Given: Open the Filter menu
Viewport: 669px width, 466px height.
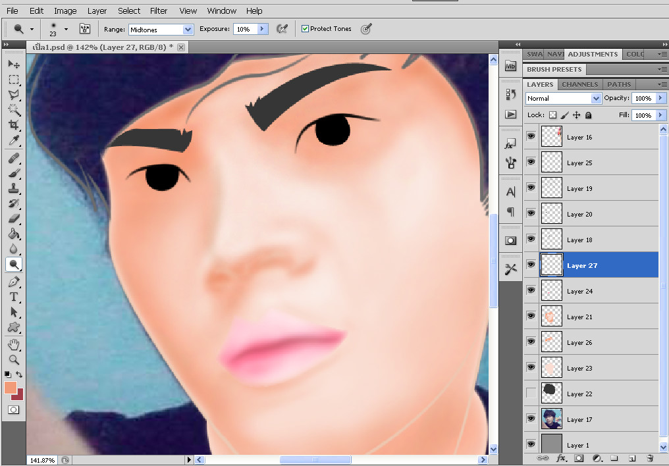Looking at the screenshot, I should [158, 11].
